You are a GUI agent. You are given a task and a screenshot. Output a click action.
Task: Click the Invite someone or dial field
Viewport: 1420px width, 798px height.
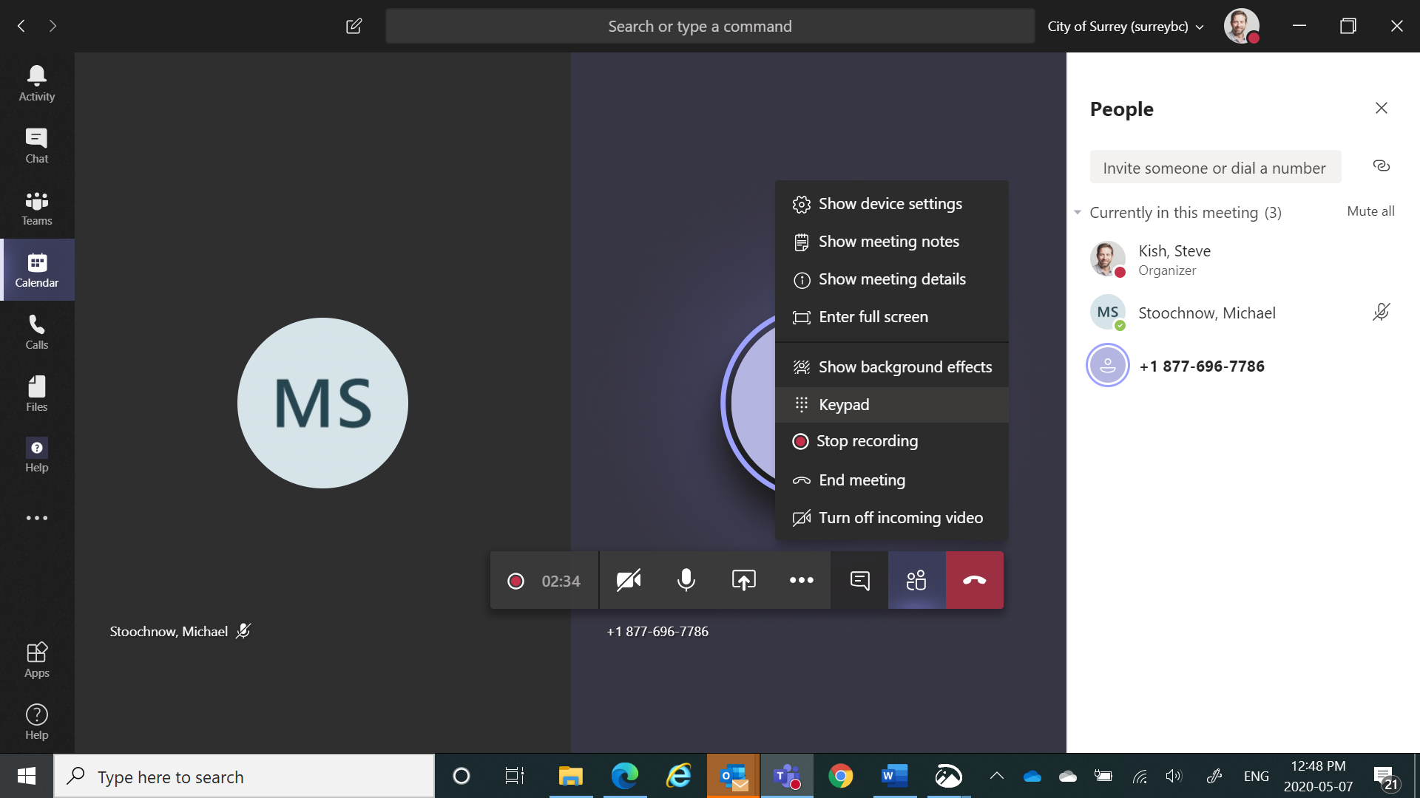1215,168
